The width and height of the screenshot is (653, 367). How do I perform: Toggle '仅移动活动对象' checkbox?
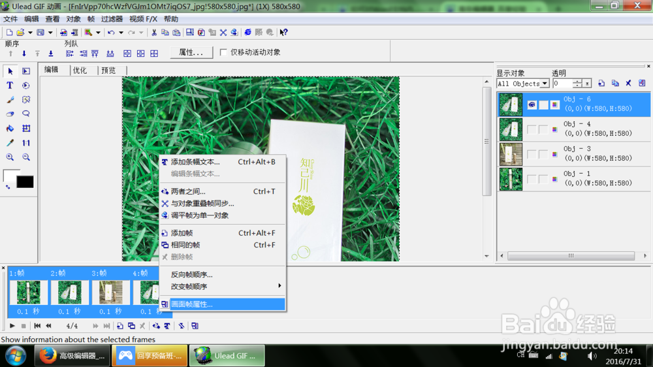(x=223, y=52)
